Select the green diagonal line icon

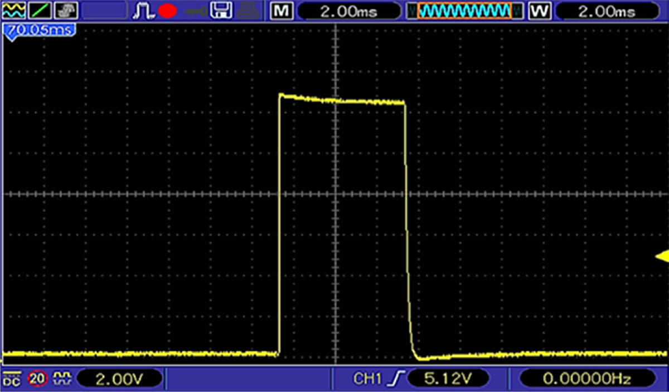point(40,10)
